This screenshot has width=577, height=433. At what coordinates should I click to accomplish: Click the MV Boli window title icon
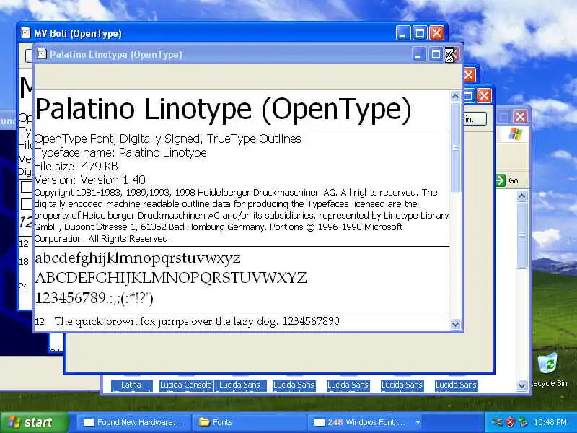(26, 32)
